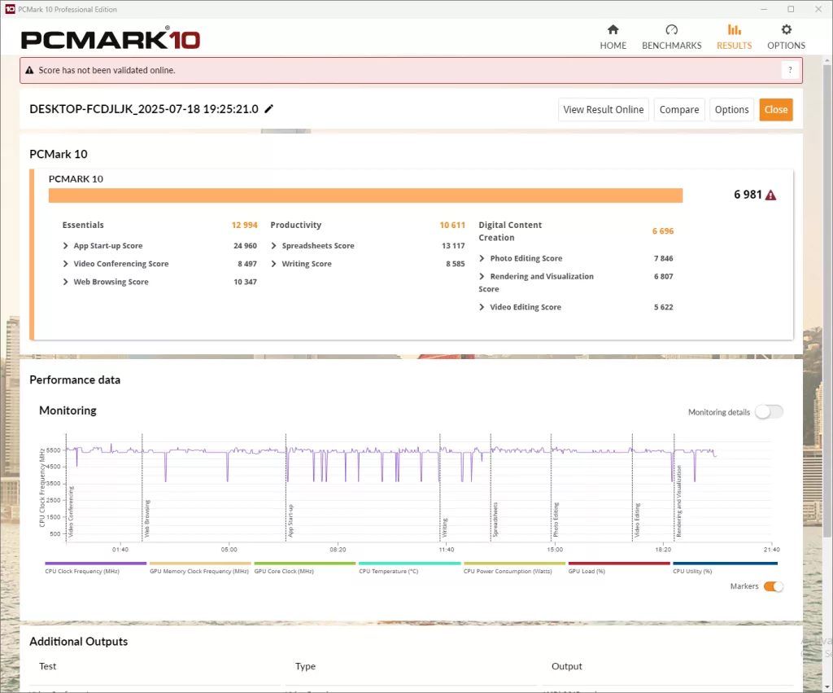Screen dimensions: 833x693
Task: Click Productivity score 10 611
Action: 452,225
